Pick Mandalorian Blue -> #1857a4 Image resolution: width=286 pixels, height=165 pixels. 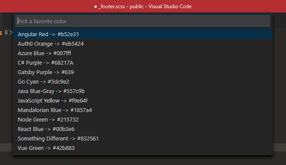143,110
